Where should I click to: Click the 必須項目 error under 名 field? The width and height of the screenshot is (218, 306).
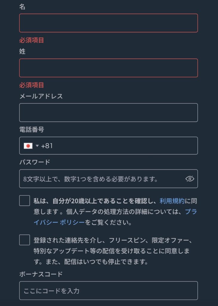(32, 40)
